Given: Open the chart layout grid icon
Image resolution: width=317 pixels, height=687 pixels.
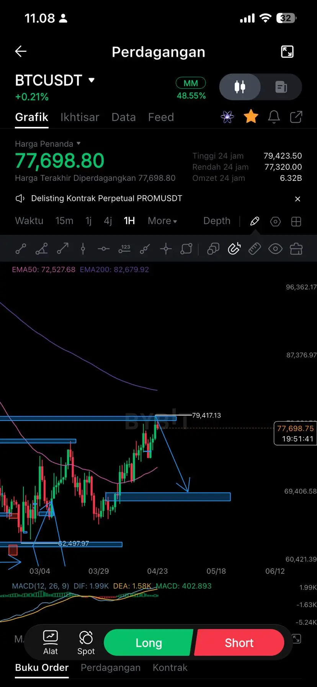Looking at the screenshot, I should [296, 222].
